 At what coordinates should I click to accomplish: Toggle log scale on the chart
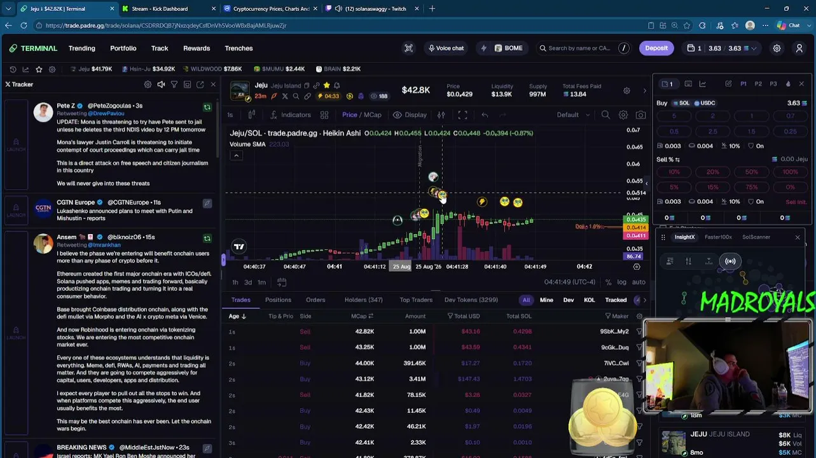click(x=621, y=282)
